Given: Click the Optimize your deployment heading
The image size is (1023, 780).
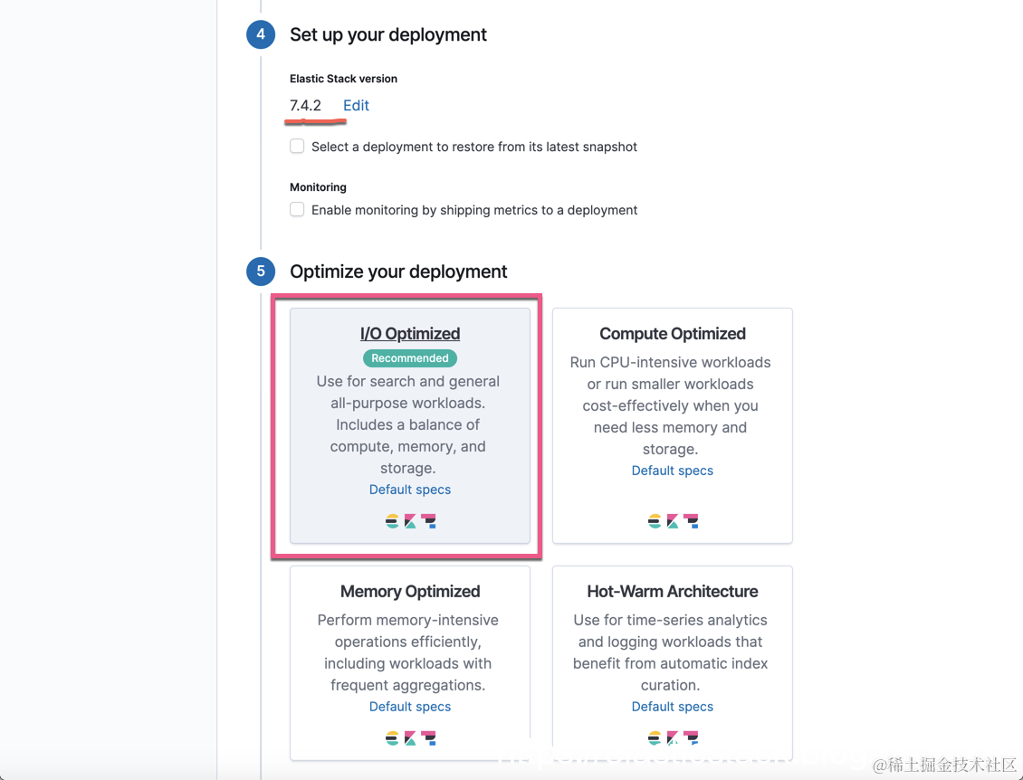Looking at the screenshot, I should point(398,271).
